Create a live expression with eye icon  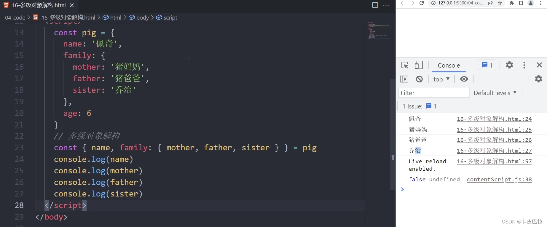464,79
